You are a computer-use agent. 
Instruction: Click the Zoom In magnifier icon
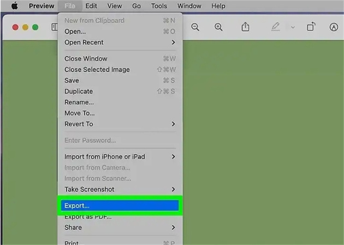(218, 27)
